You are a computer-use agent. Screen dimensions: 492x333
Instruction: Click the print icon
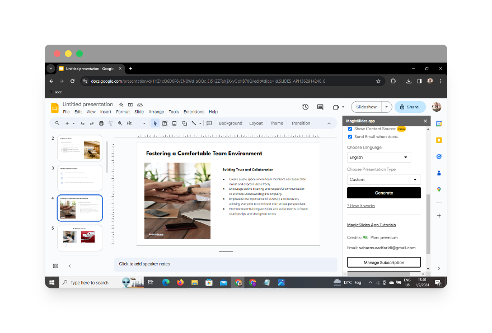(101, 123)
